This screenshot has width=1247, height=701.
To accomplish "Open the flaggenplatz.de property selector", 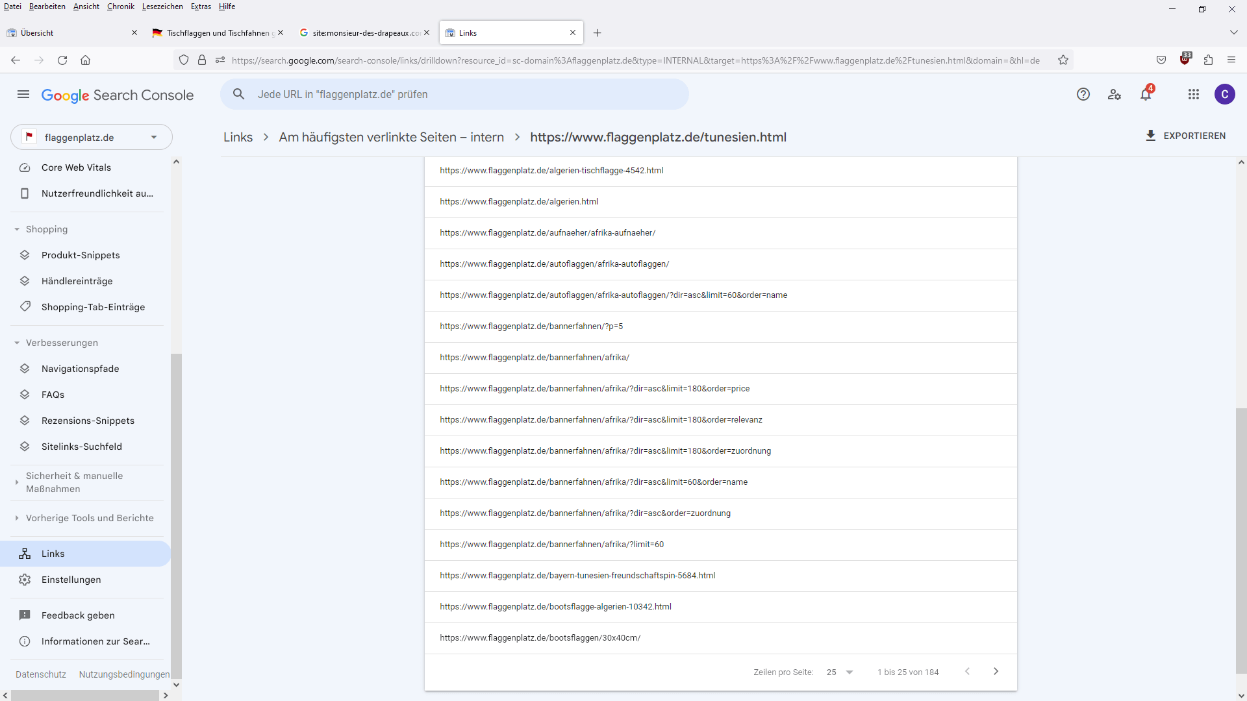I will point(92,137).
